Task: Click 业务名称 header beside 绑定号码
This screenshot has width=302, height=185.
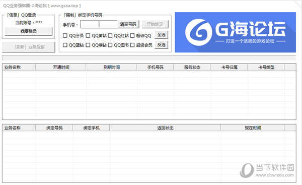Action: coord(19,128)
